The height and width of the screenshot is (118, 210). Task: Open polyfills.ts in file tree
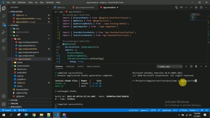(21, 79)
